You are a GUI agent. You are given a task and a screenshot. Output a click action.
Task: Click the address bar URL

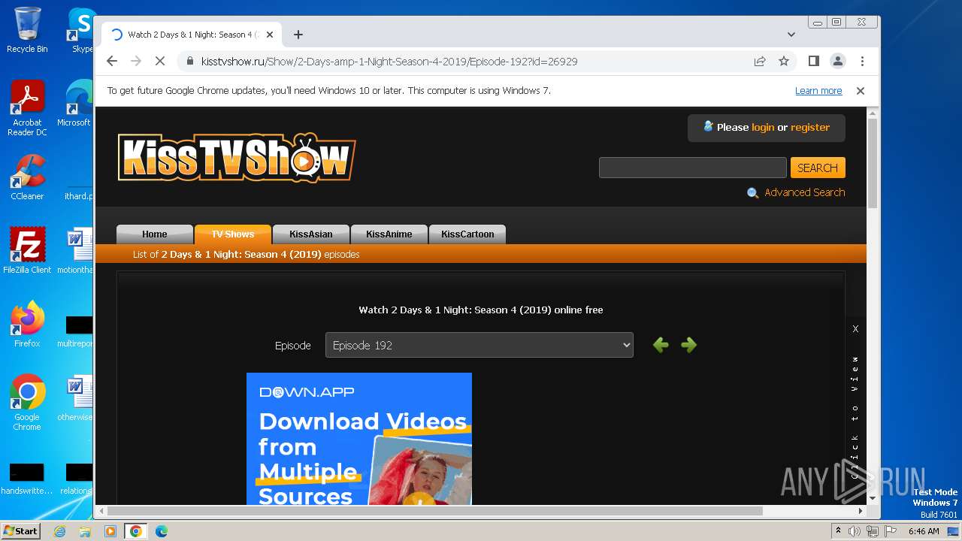tap(389, 62)
